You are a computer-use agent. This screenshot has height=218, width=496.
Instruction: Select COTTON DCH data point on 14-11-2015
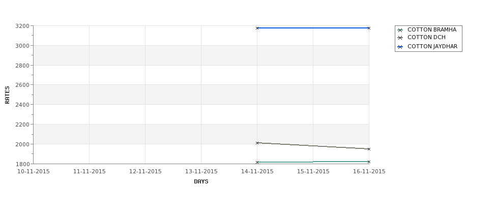257,143
